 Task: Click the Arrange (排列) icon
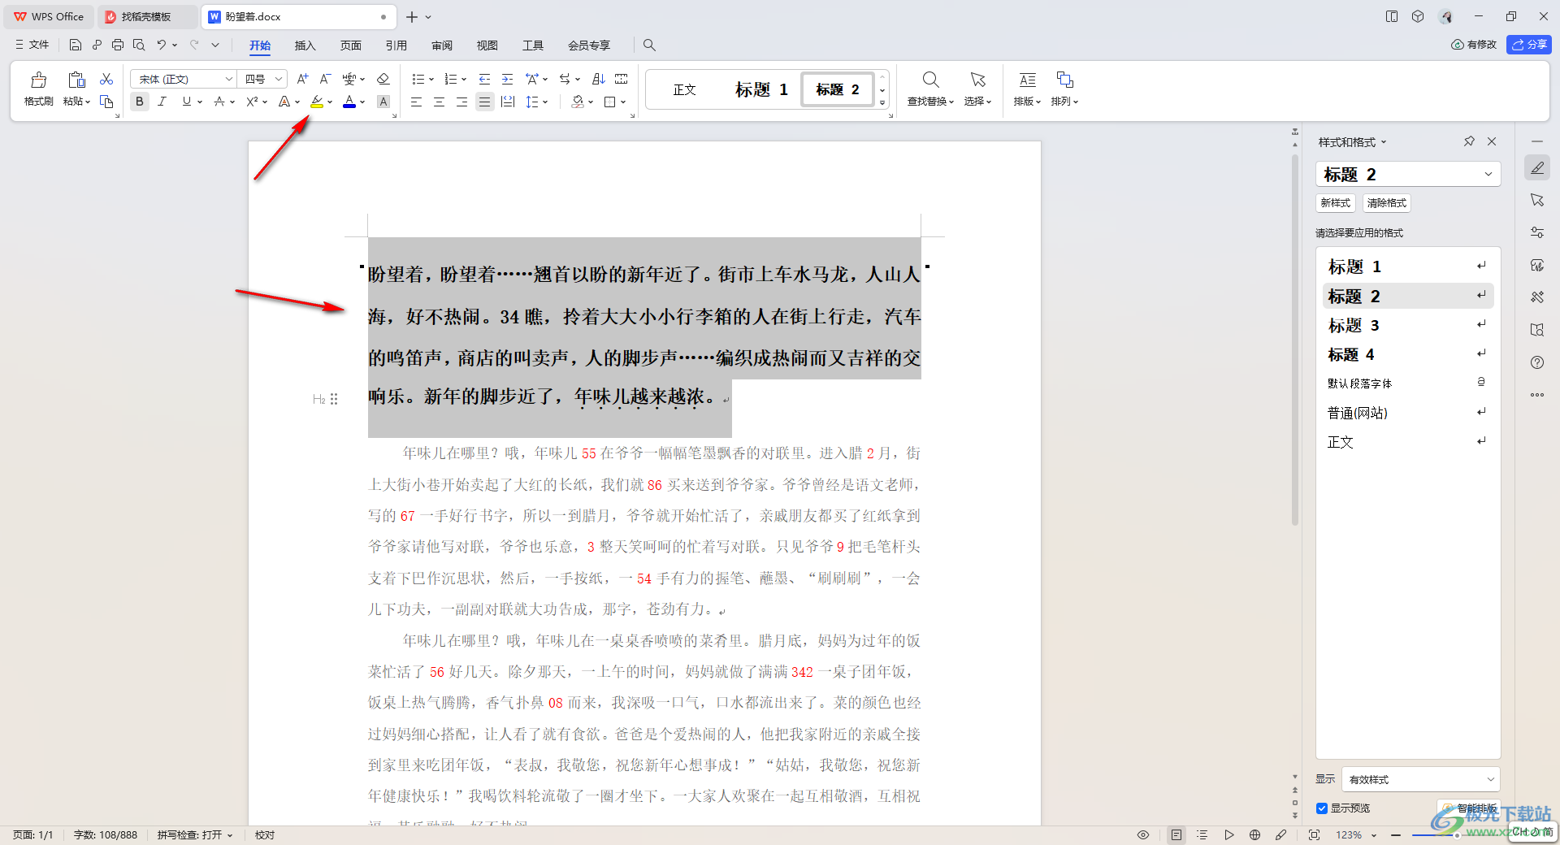coord(1065,80)
